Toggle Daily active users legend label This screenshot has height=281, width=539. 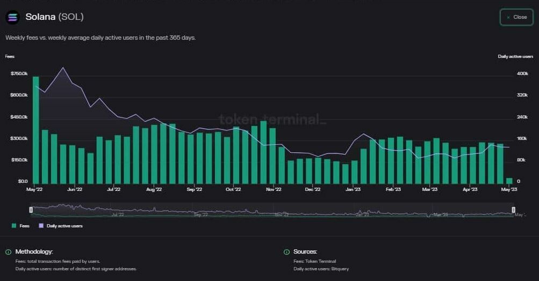pyautogui.click(x=64, y=226)
